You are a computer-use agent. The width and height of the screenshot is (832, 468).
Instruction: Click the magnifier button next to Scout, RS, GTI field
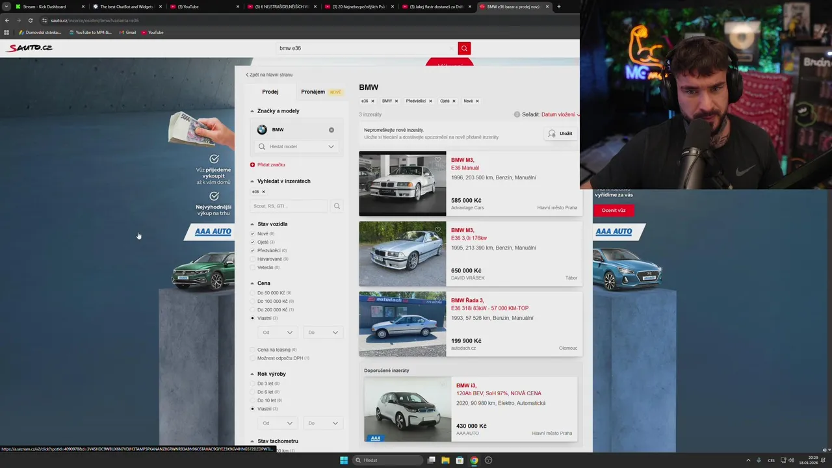[x=337, y=206]
